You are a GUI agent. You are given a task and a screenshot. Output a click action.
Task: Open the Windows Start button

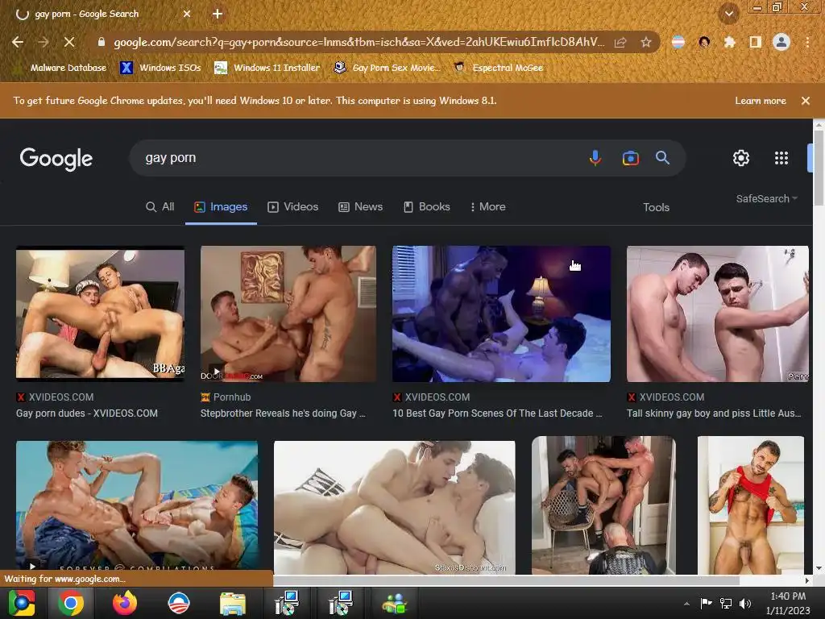(x=22, y=603)
